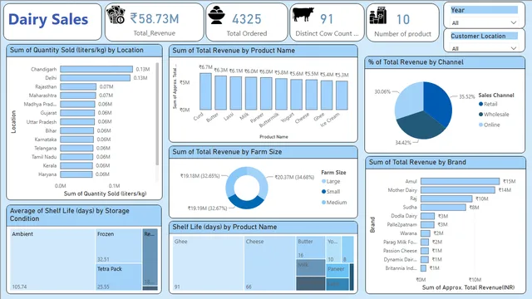This screenshot has height=299, width=532.
Task: Click the Milk shelf life tile
Action: [310, 267]
